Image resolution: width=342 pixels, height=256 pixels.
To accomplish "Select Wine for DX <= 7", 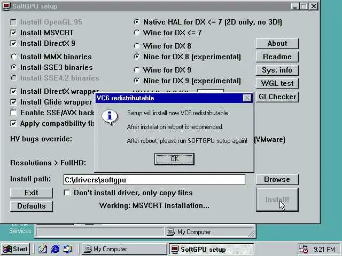I will [x=137, y=33].
